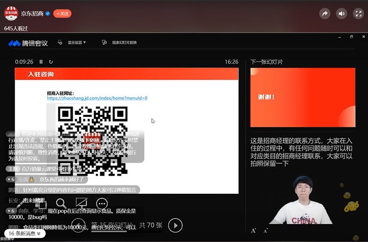368x242 pixels.
Task: Open the zhaoshang.jd.com link on the slide
Action: tap(97, 98)
